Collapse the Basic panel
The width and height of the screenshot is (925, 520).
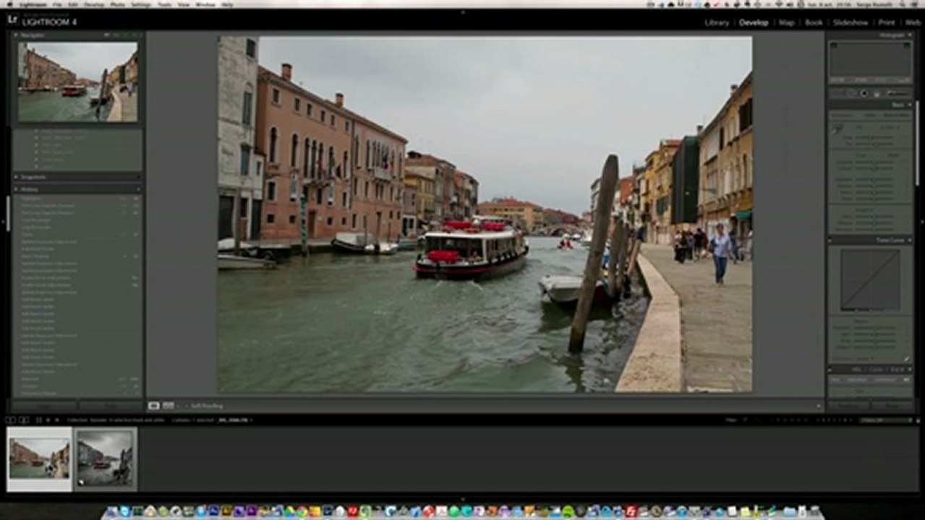click(910, 104)
